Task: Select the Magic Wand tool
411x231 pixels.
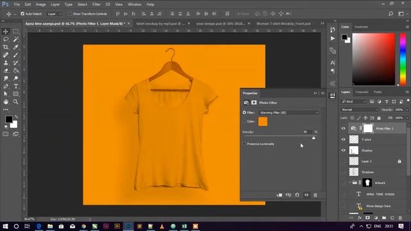Action: click(x=15, y=39)
